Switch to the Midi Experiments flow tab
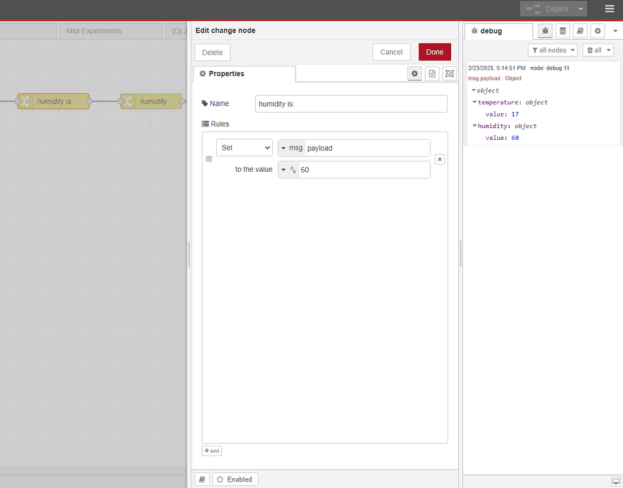The width and height of the screenshot is (623, 488). tap(111, 31)
